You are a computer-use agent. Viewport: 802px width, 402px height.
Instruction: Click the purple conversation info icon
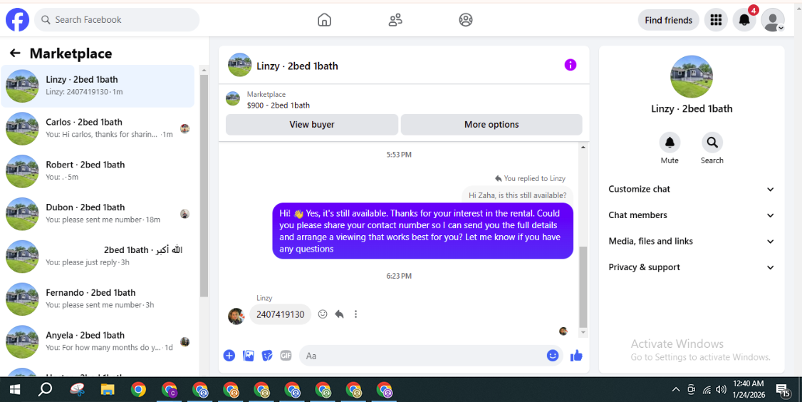571,65
